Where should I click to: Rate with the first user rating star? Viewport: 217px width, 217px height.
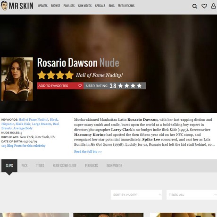coord(120,86)
